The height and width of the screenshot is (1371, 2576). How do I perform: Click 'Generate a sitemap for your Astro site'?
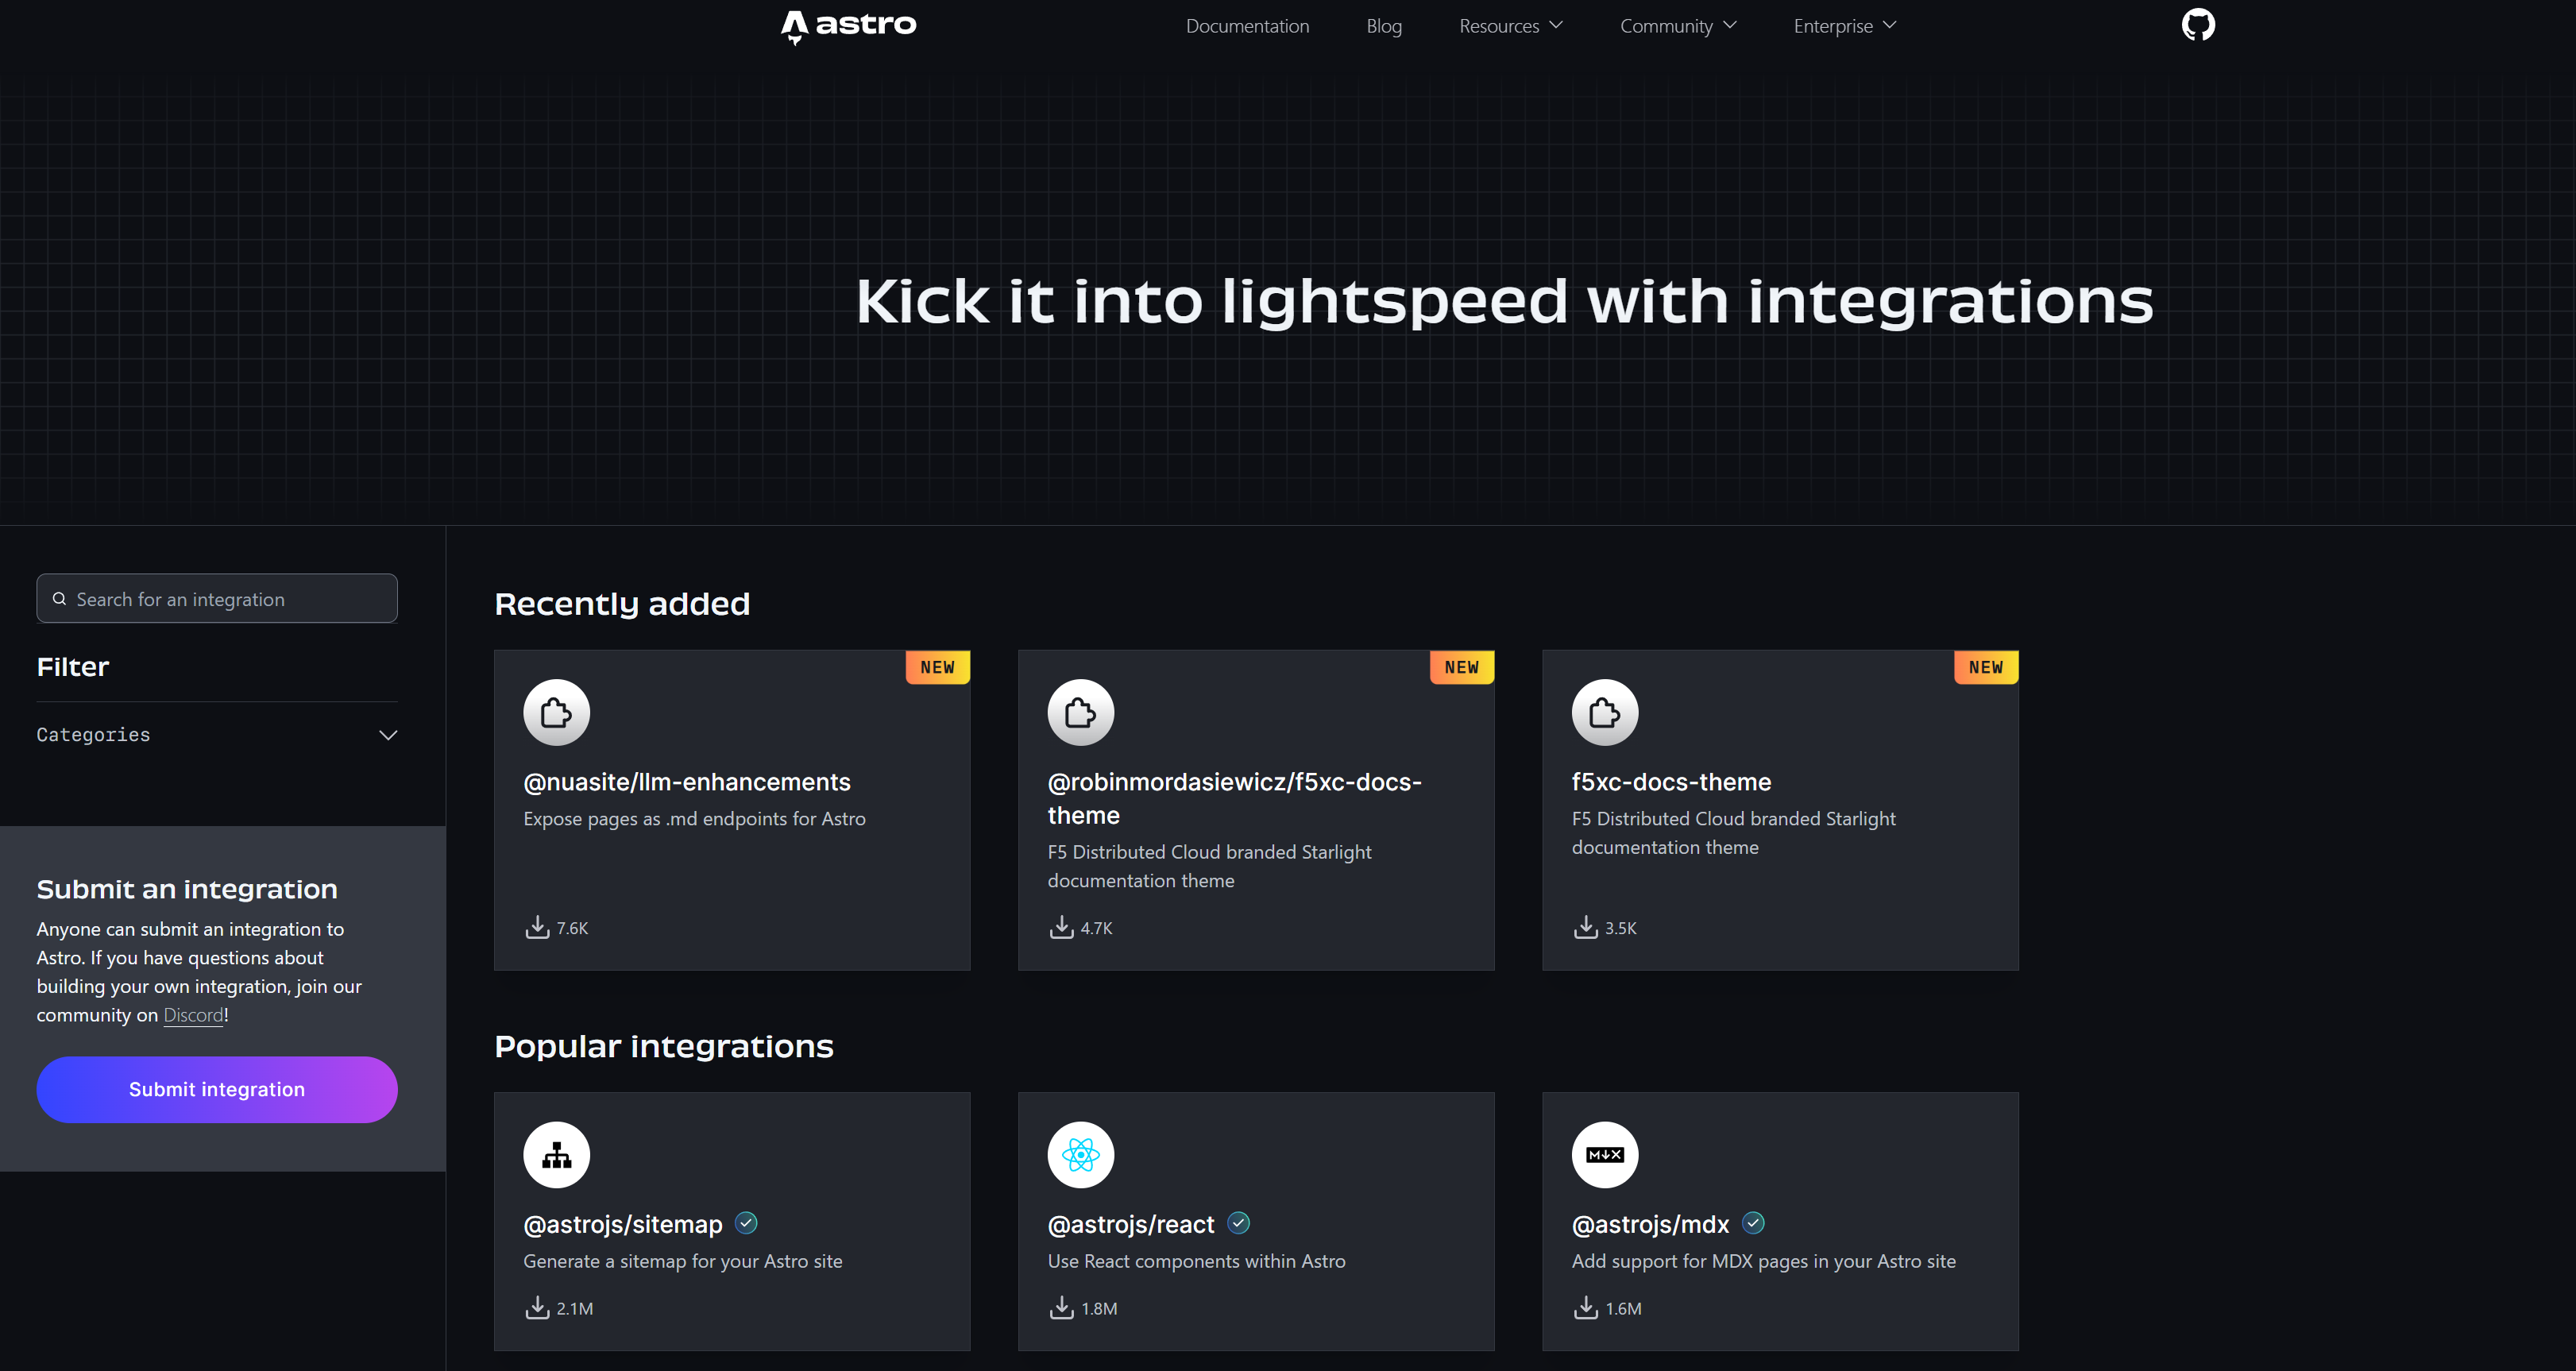(682, 1261)
